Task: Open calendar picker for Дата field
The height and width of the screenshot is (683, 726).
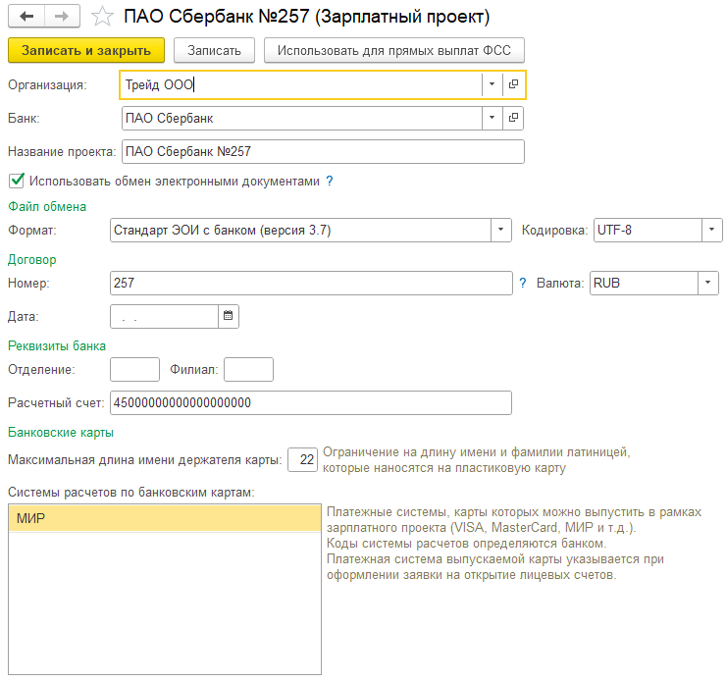Action: (x=229, y=316)
